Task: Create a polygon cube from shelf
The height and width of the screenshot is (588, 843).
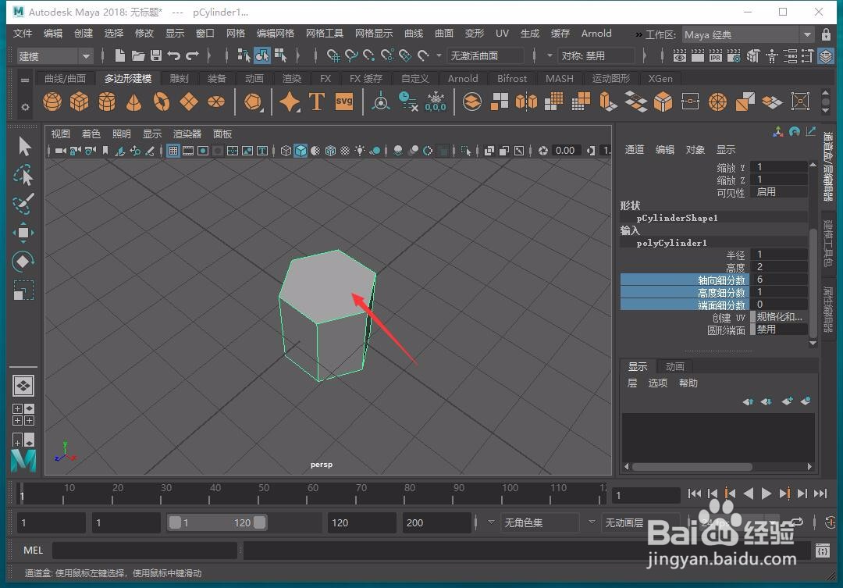Action: 79,102
